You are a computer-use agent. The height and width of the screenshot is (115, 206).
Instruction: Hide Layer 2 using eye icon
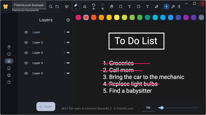[x=26, y=43]
